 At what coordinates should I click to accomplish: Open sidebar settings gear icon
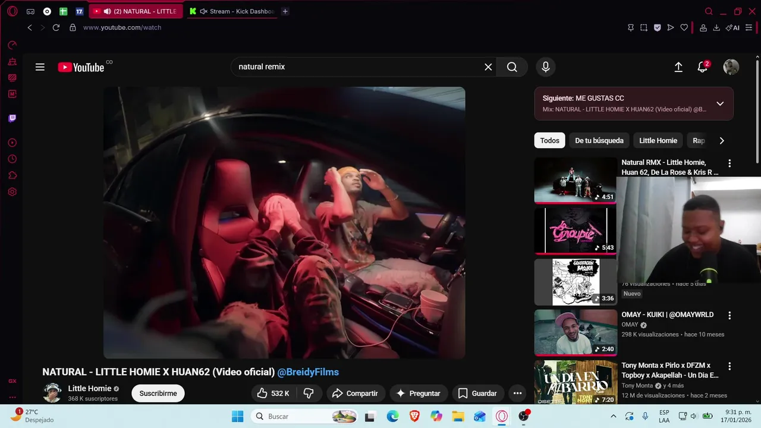[x=12, y=192]
